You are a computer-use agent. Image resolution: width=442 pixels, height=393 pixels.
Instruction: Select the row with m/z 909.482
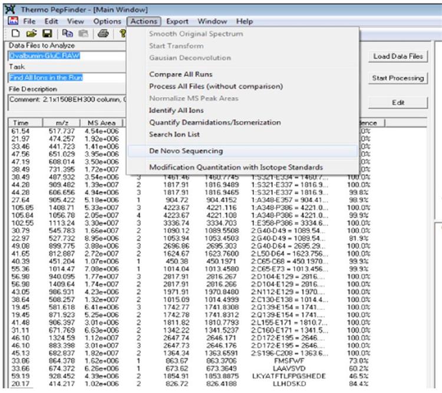(217, 185)
